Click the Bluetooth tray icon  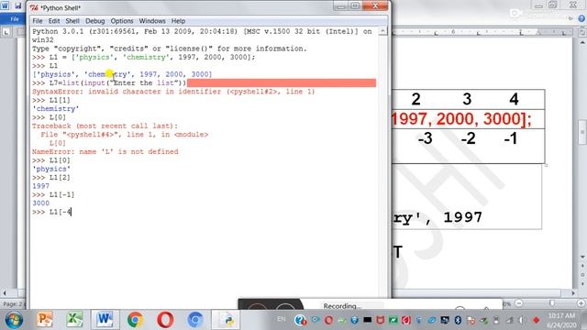(458, 320)
